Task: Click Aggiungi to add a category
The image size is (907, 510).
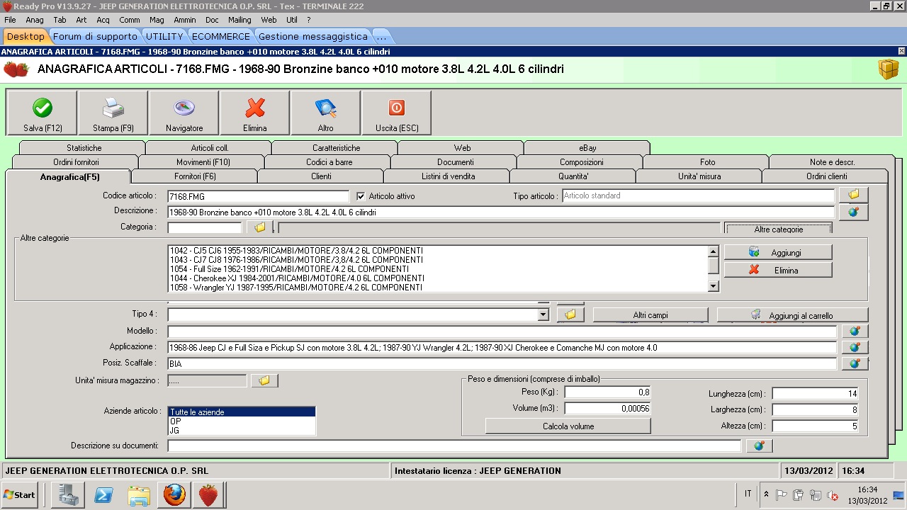Action: pyautogui.click(x=778, y=253)
